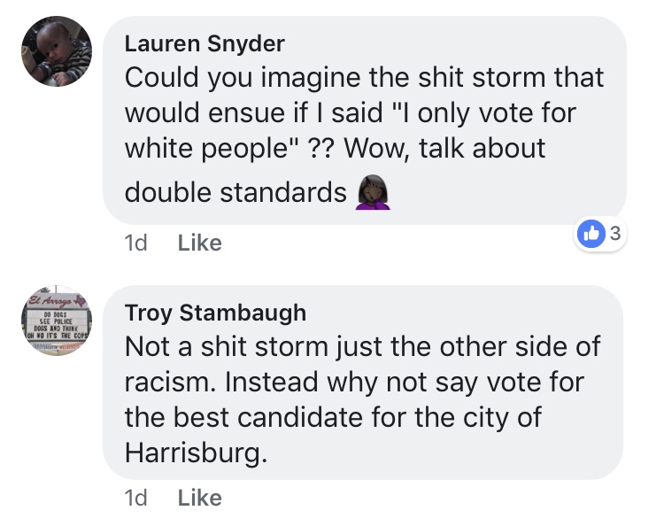This screenshot has width=664, height=526.
Task: Click the "Could you imagine" opening line
Action: click(241, 77)
